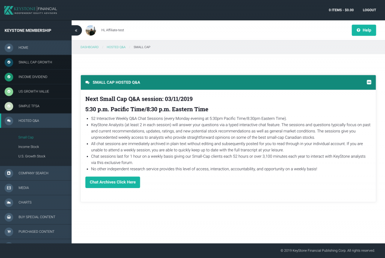Open Chat Archives Click Here button
The width and height of the screenshot is (385, 258).
pos(113,182)
